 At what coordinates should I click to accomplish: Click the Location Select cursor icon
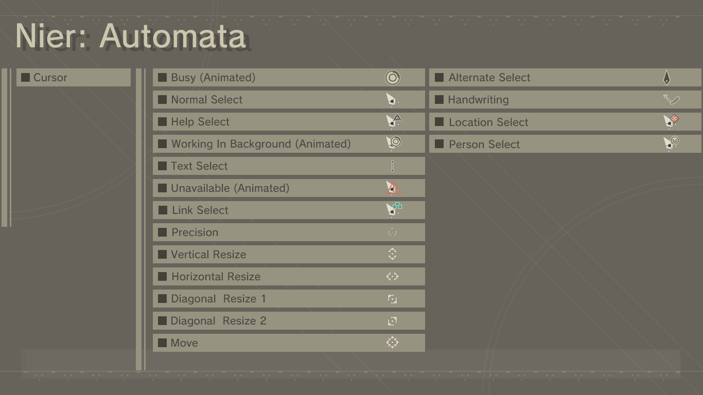pyautogui.click(x=671, y=121)
